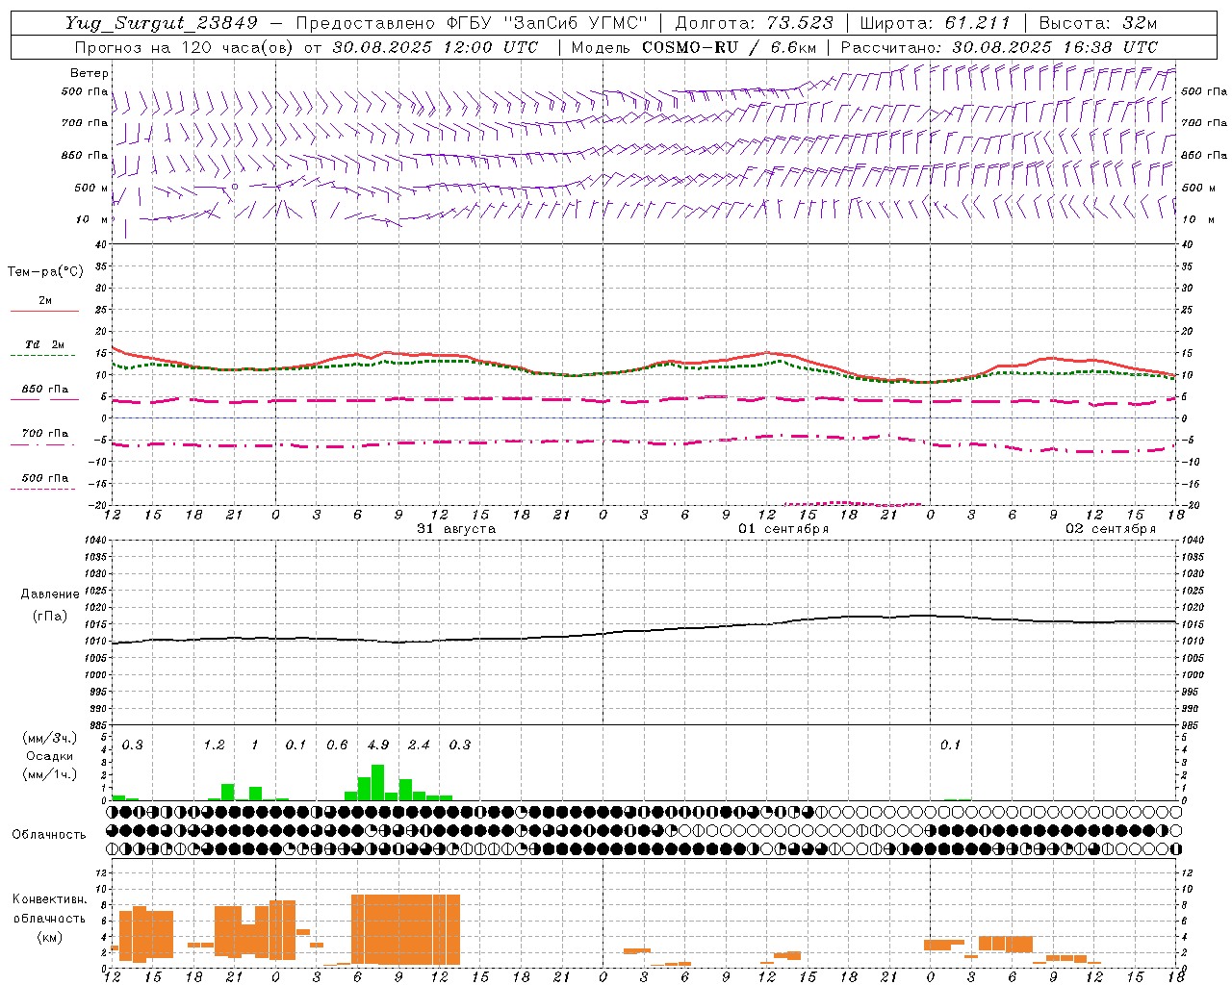Click the Давление panel label
The height and width of the screenshot is (985, 1232).
click(x=50, y=594)
